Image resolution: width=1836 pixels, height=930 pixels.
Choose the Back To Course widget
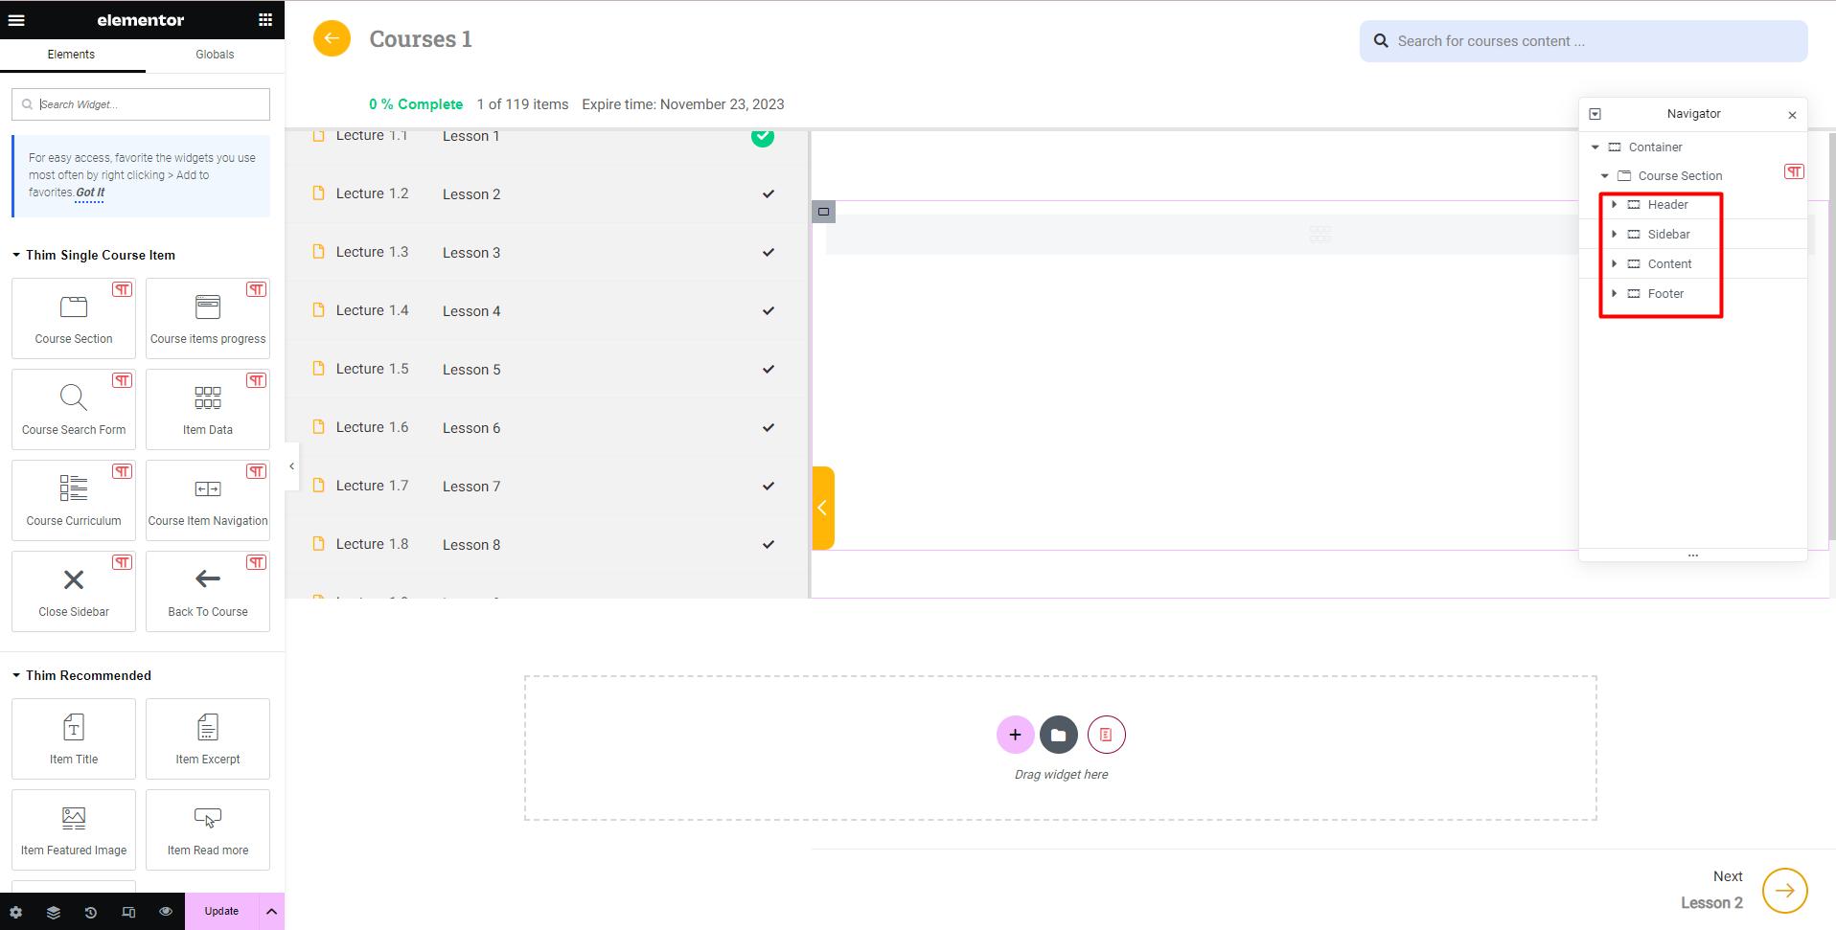208,591
